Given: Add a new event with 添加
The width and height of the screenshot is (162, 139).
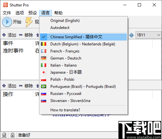Looking at the screenshot, I should point(9,35).
